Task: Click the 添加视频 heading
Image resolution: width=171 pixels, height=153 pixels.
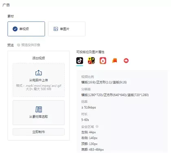Action: click(x=39, y=58)
